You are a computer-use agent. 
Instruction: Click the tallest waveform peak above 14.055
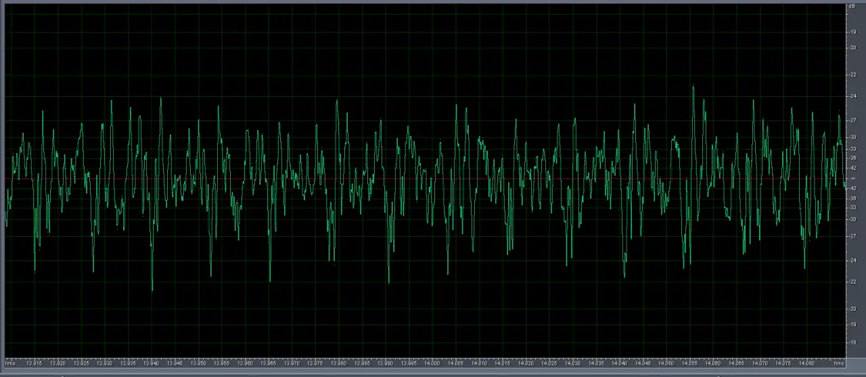693,87
